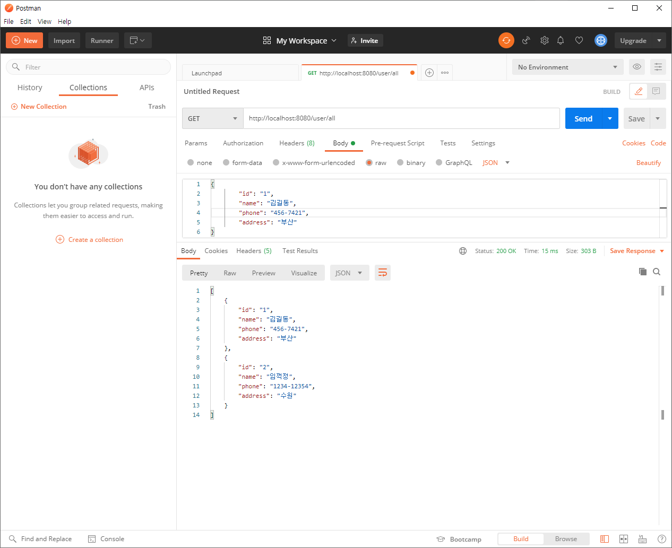Click the new window icon button
This screenshot has width=672, height=548.
coord(138,40)
